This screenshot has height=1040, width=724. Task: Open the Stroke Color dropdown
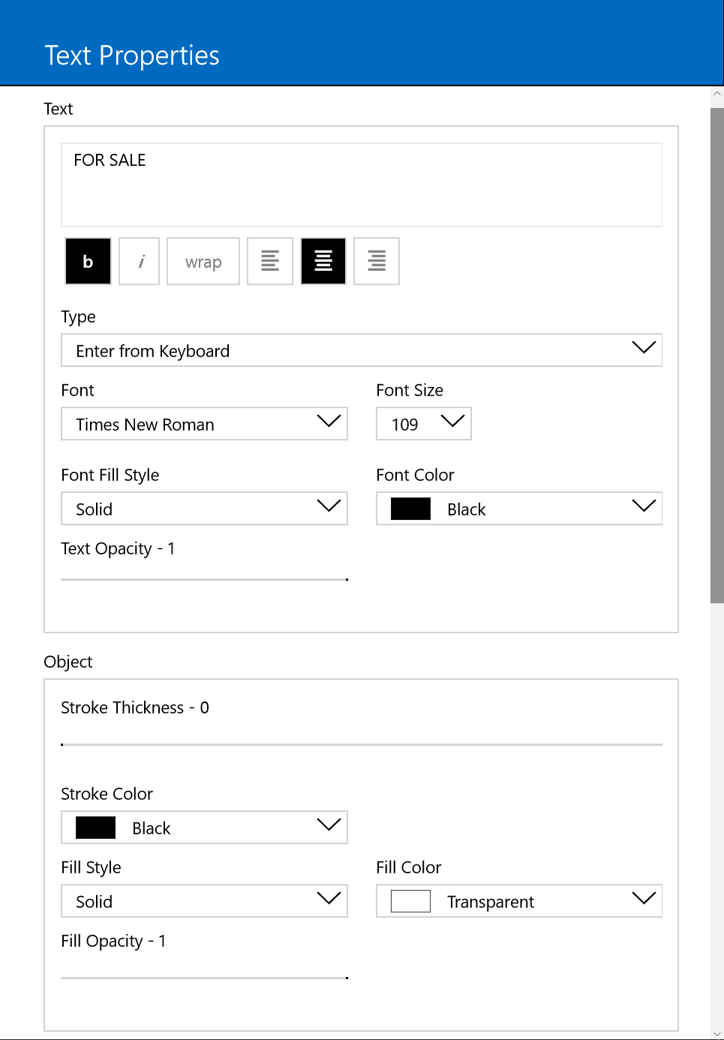click(x=204, y=828)
